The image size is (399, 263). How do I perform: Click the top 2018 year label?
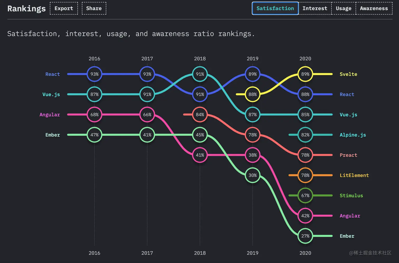(x=200, y=58)
